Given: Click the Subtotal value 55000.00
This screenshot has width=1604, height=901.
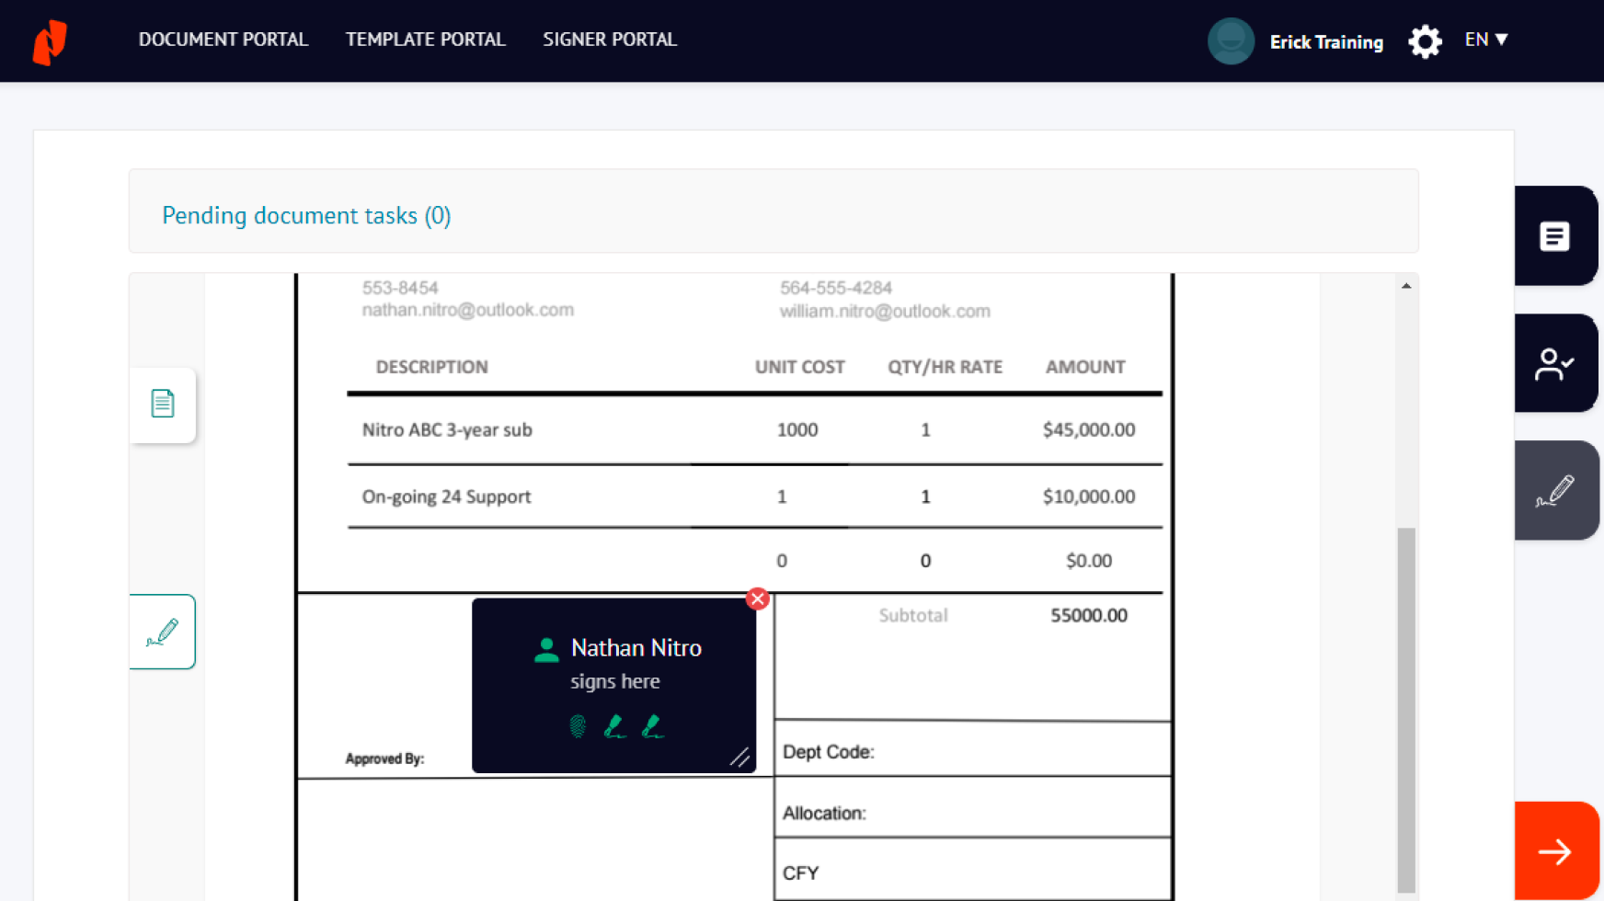Looking at the screenshot, I should (1089, 615).
